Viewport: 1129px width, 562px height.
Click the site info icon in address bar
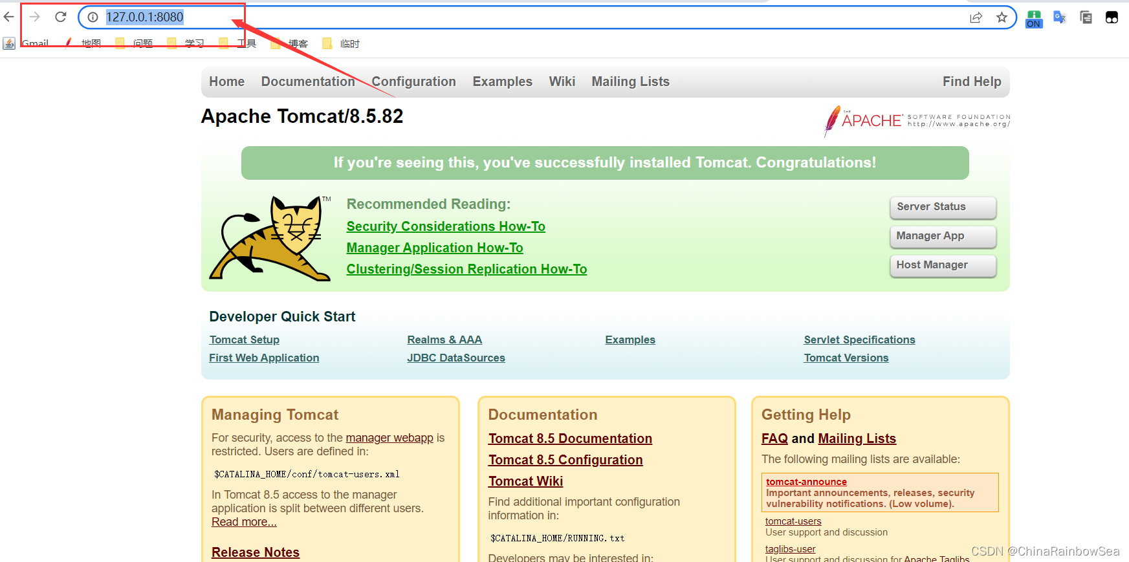point(93,17)
